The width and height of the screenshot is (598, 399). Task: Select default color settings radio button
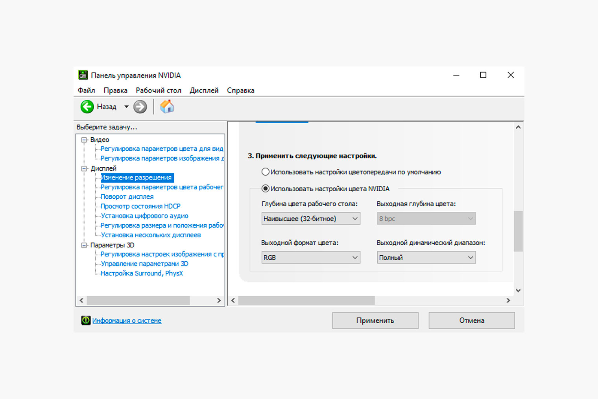[266, 172]
